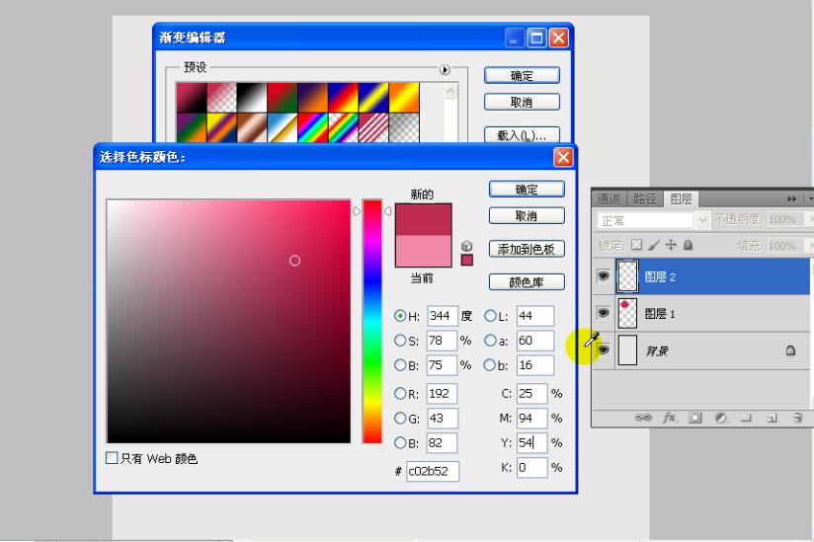Select the black-to-white gradient preset
This screenshot has height=542, width=814.
click(252, 98)
